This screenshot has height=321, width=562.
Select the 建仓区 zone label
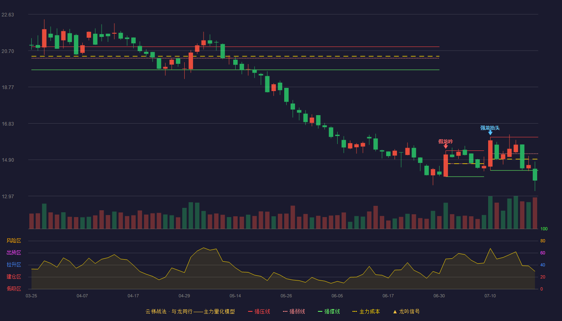click(x=14, y=277)
